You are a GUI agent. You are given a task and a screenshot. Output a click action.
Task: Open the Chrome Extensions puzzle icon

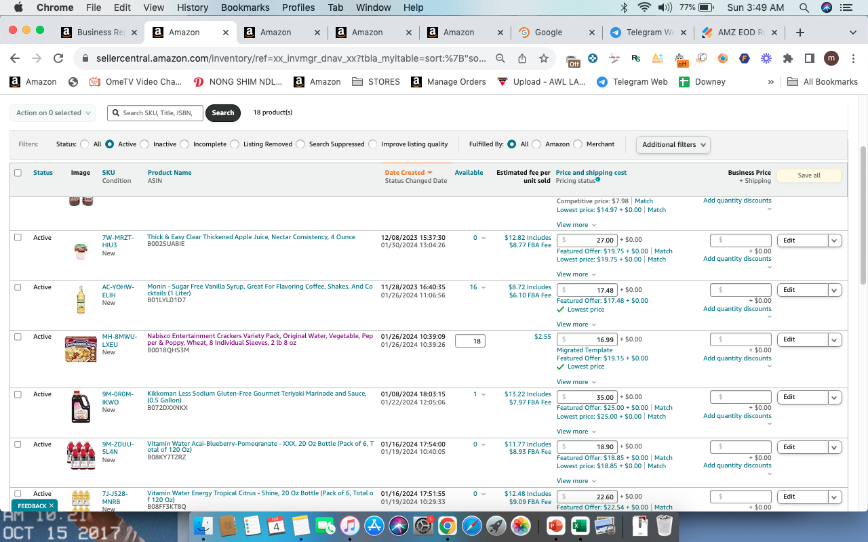point(787,58)
